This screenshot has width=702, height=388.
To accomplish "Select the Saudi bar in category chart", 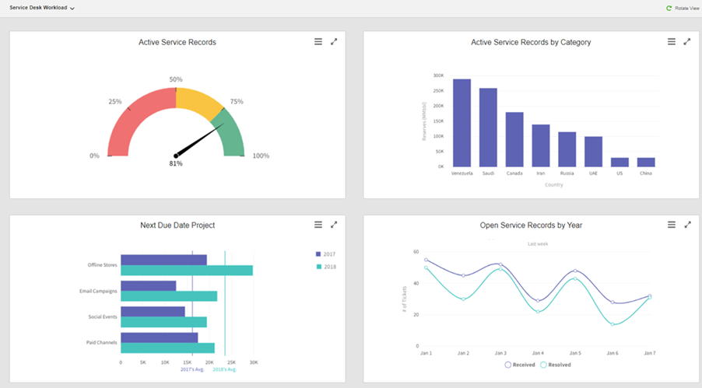I will point(488,127).
